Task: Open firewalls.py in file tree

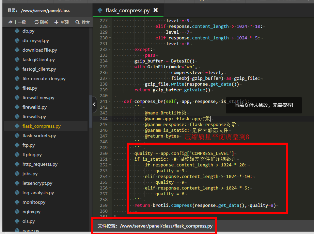Action: [34, 116]
